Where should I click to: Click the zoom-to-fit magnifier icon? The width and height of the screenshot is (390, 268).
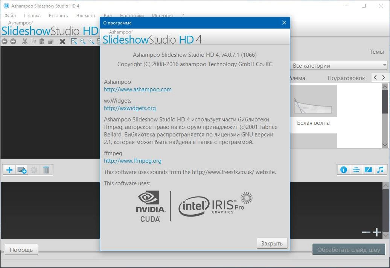point(74,41)
